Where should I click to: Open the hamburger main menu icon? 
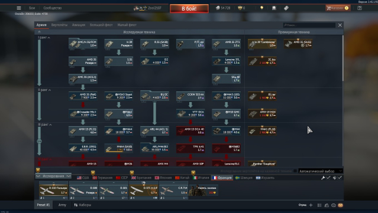(19, 8)
